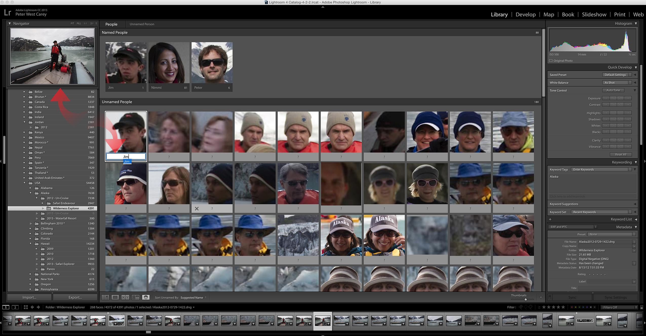Decrease Vibrance with the double left arrow
The width and height of the screenshot is (646, 336).
pos(606,147)
